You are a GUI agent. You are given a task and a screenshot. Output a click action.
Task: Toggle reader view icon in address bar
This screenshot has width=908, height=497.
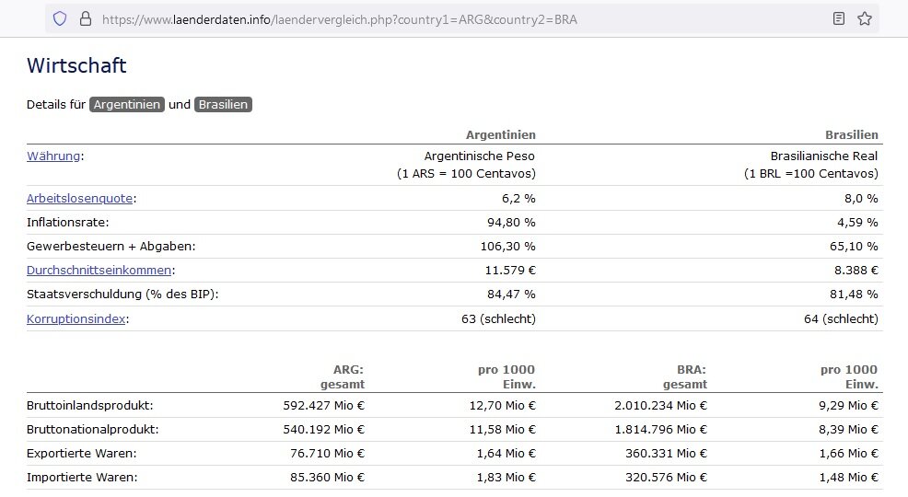(839, 18)
